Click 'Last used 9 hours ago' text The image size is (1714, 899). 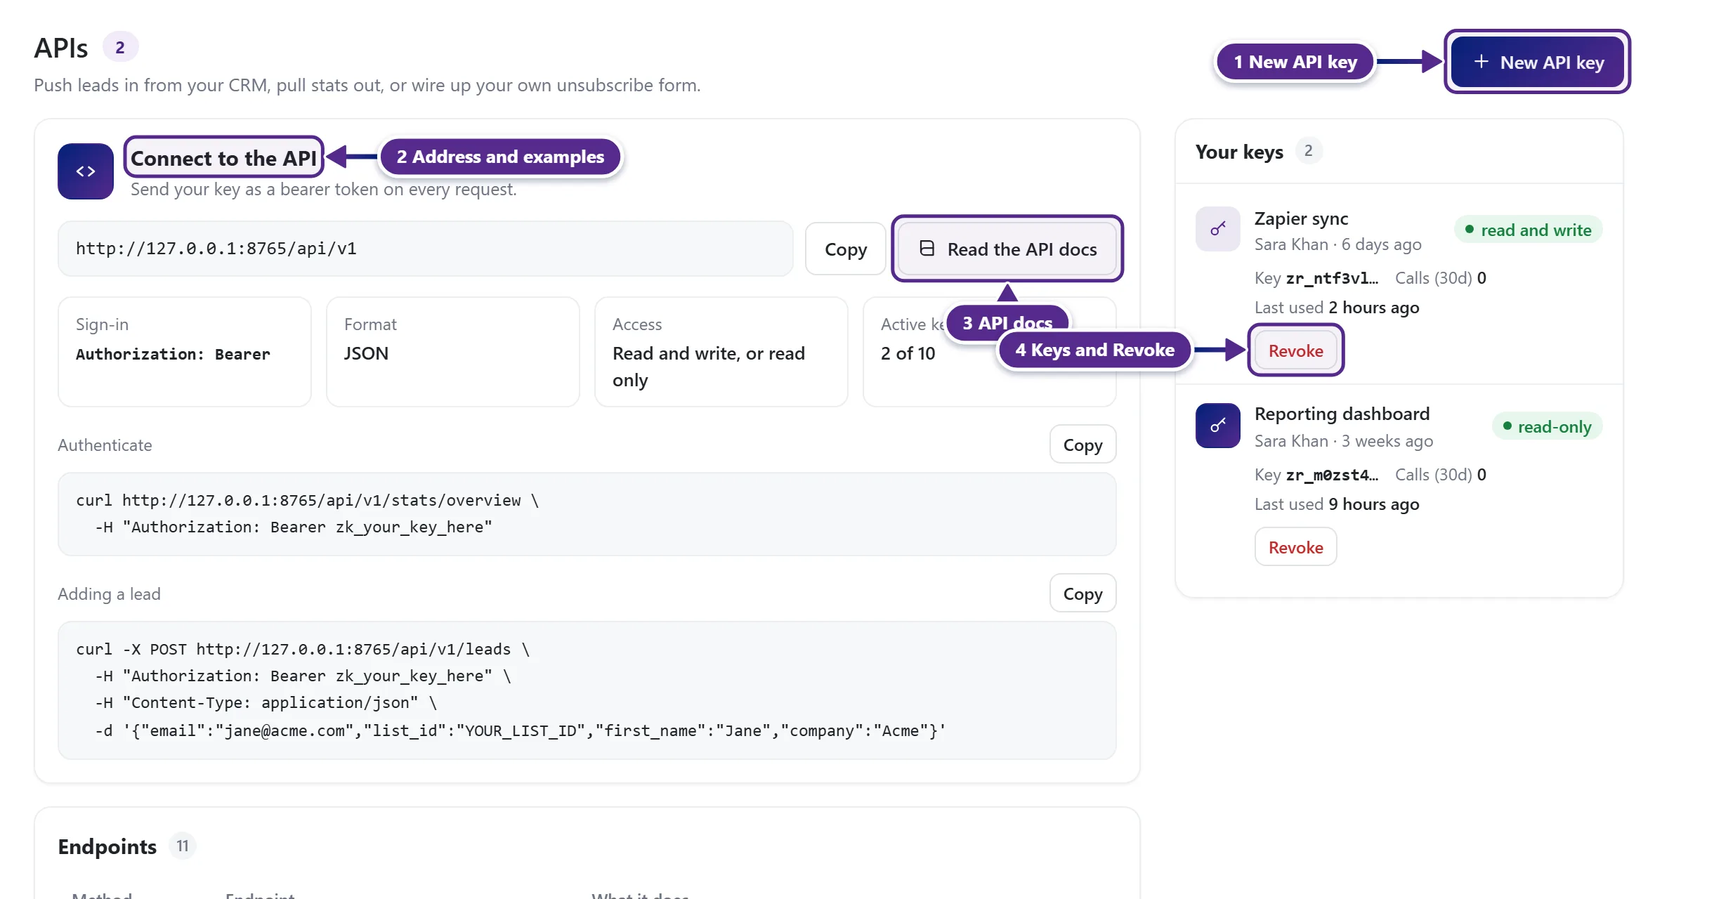tap(1337, 504)
